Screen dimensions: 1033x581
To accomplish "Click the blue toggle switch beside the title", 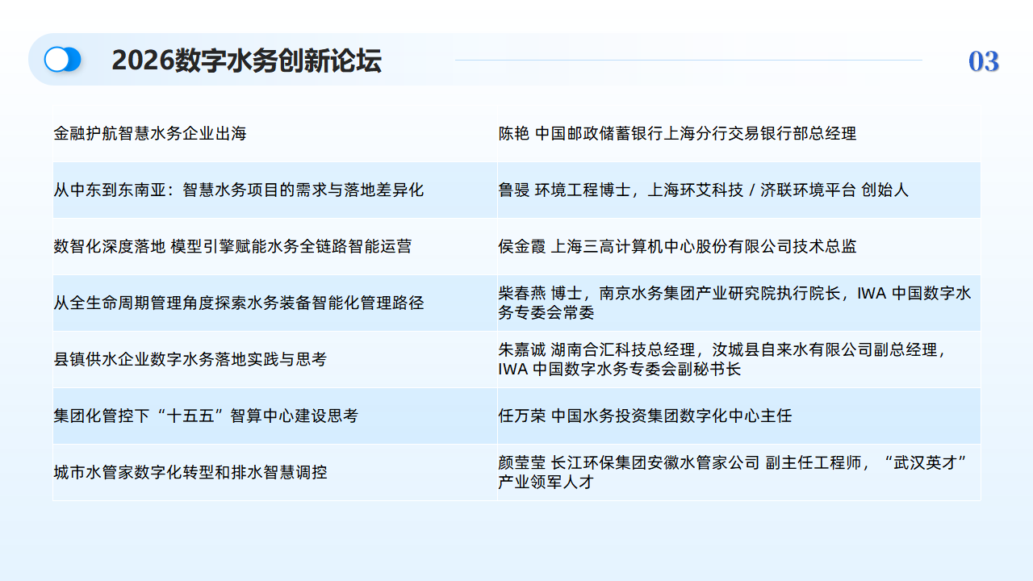I will [63, 60].
